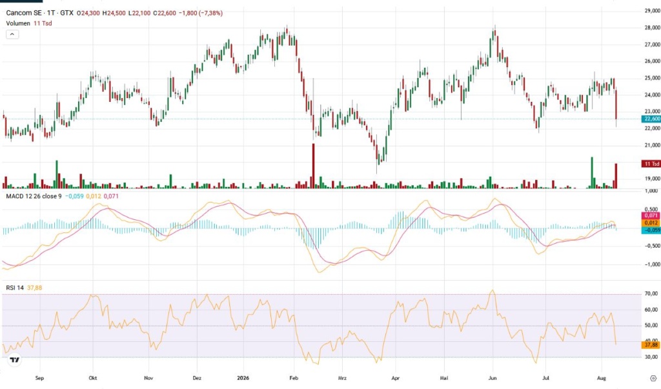Click the 2026 year label on time axis
This screenshot has height=389, width=661.
click(243, 378)
